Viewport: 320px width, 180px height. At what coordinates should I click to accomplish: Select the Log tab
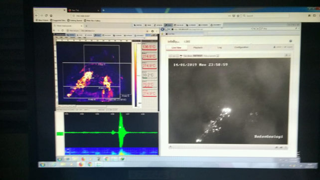(219, 47)
